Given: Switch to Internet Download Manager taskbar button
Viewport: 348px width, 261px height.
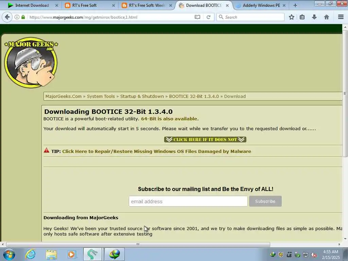Looking at the screenshot, I should point(114,254).
